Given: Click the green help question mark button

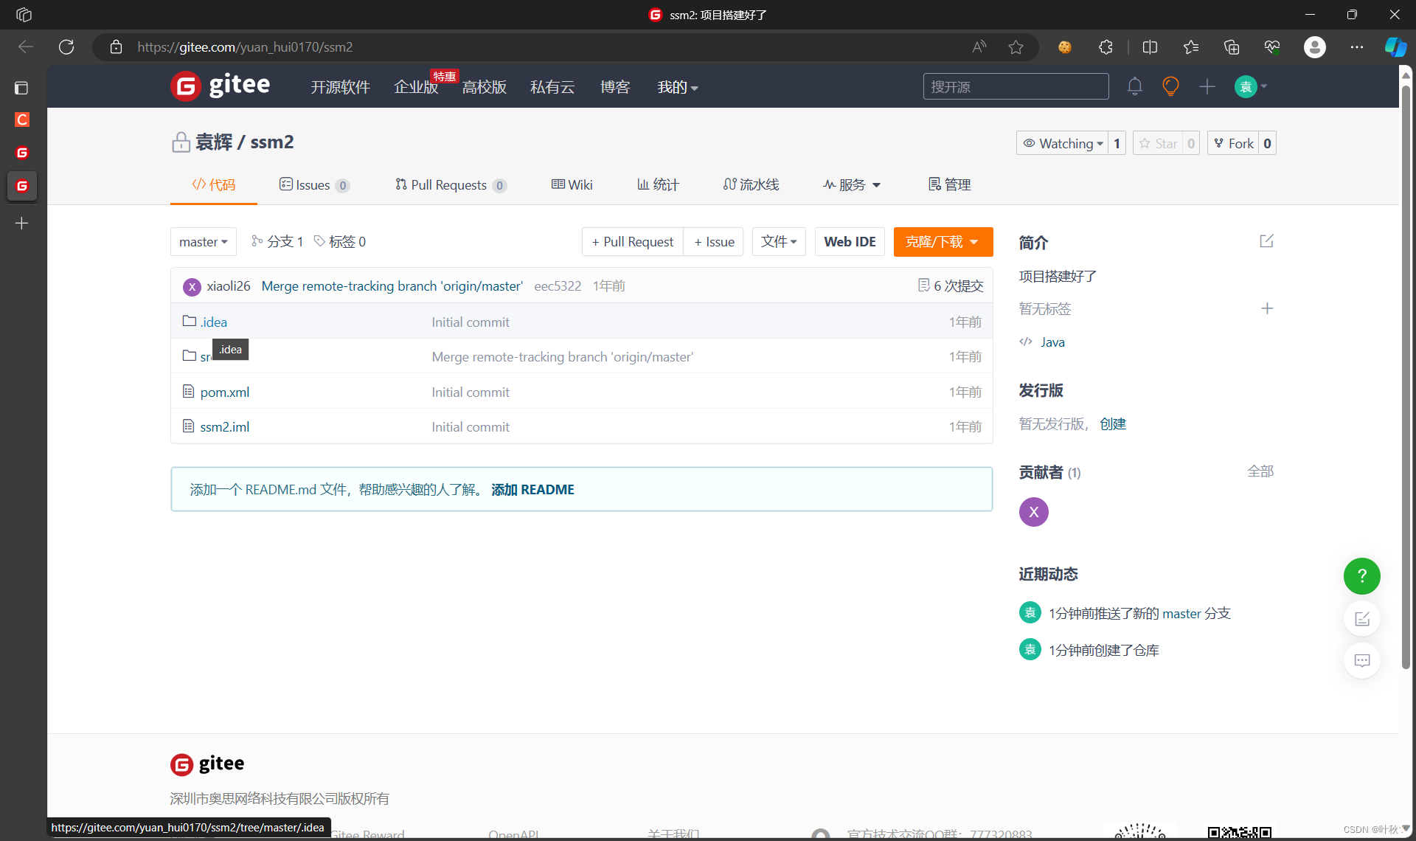Looking at the screenshot, I should click(1361, 576).
